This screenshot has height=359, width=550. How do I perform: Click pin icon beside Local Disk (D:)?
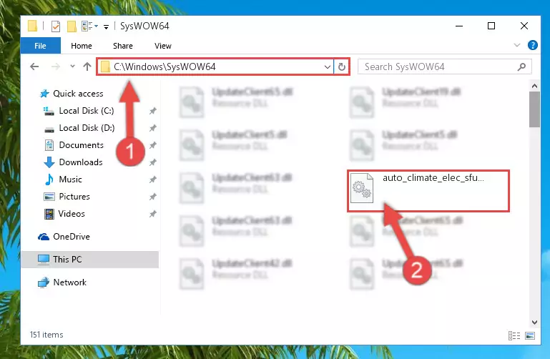(152, 128)
